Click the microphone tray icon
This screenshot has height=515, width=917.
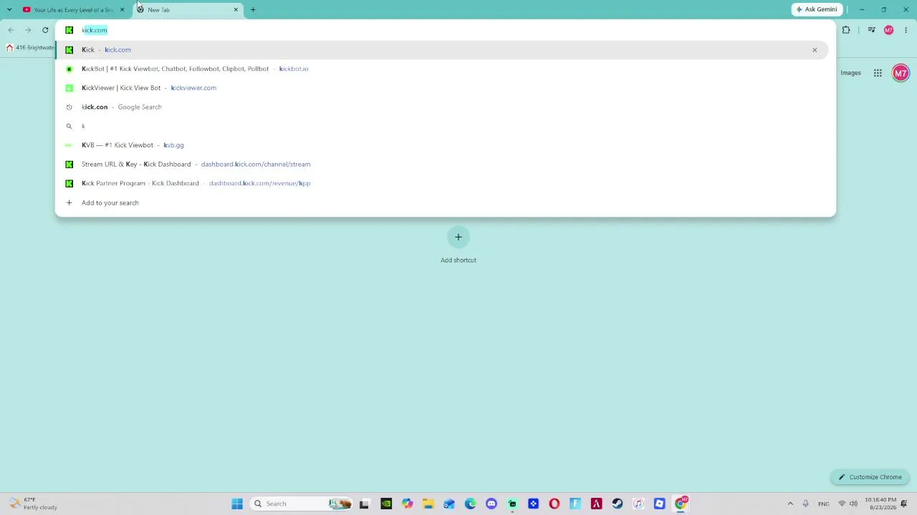pyautogui.click(x=806, y=504)
